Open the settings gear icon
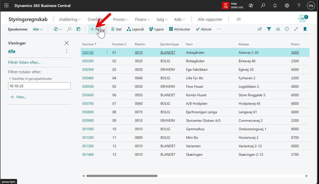The height and width of the screenshot is (184, 319). coord(287,5)
